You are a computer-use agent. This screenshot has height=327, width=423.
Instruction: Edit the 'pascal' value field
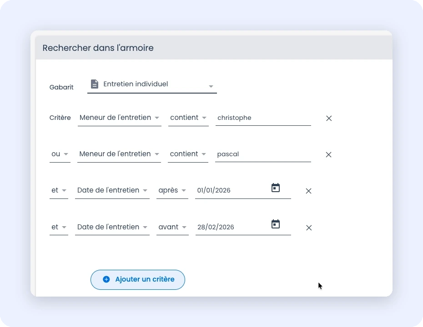pyautogui.click(x=263, y=154)
